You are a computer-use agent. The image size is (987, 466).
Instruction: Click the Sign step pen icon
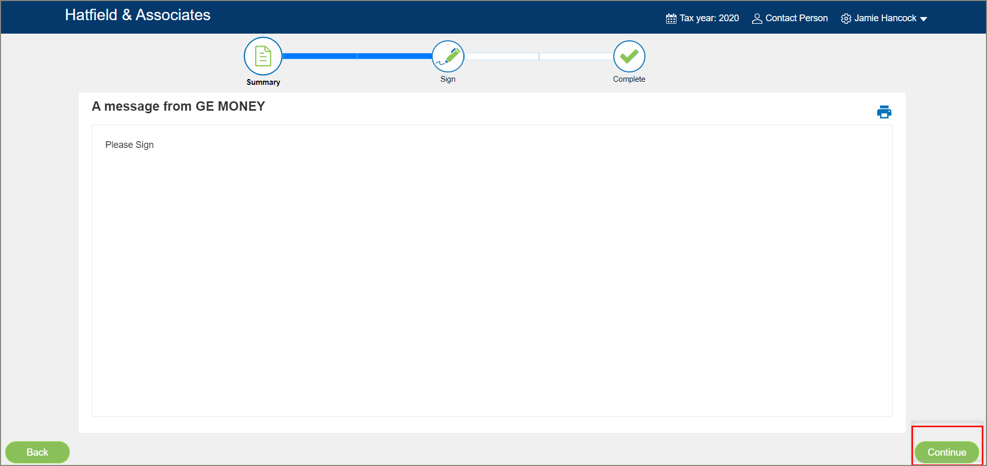(448, 56)
